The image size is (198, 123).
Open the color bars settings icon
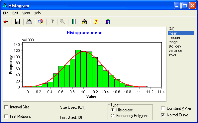74,22
